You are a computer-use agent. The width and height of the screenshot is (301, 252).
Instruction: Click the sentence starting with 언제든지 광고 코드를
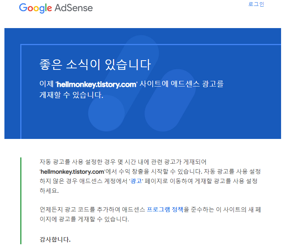[x=150, y=214]
